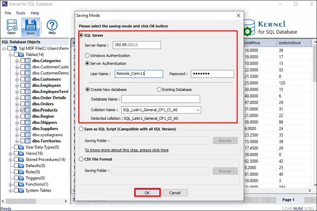Click the UnitsInStock column header
This screenshot has height=211, width=317.
pos(294,43)
